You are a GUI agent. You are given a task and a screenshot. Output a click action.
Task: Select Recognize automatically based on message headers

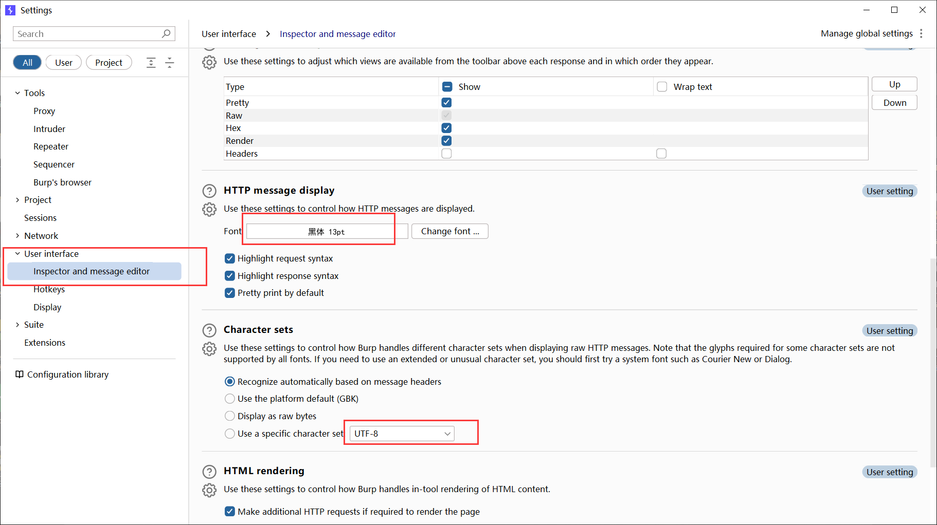pyautogui.click(x=230, y=382)
